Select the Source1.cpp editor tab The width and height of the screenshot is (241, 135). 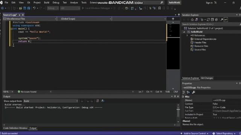click(10, 15)
